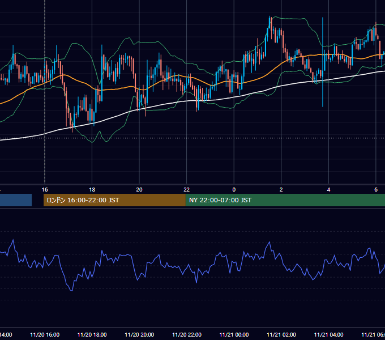Click the blue session bar before London

[16, 200]
